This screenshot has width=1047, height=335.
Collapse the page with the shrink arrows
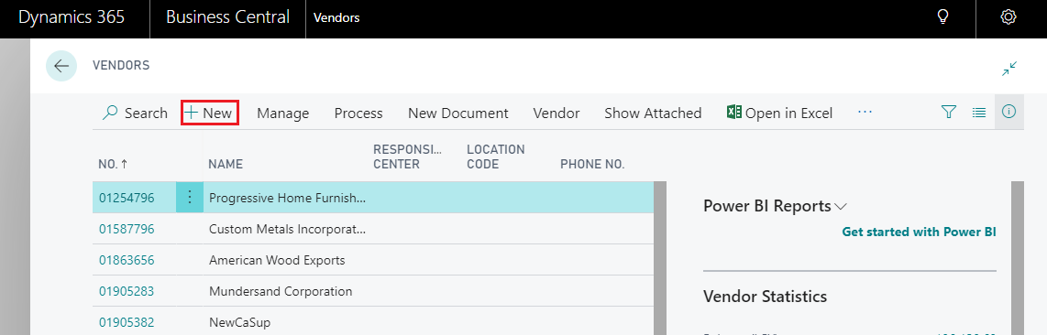click(x=1009, y=68)
